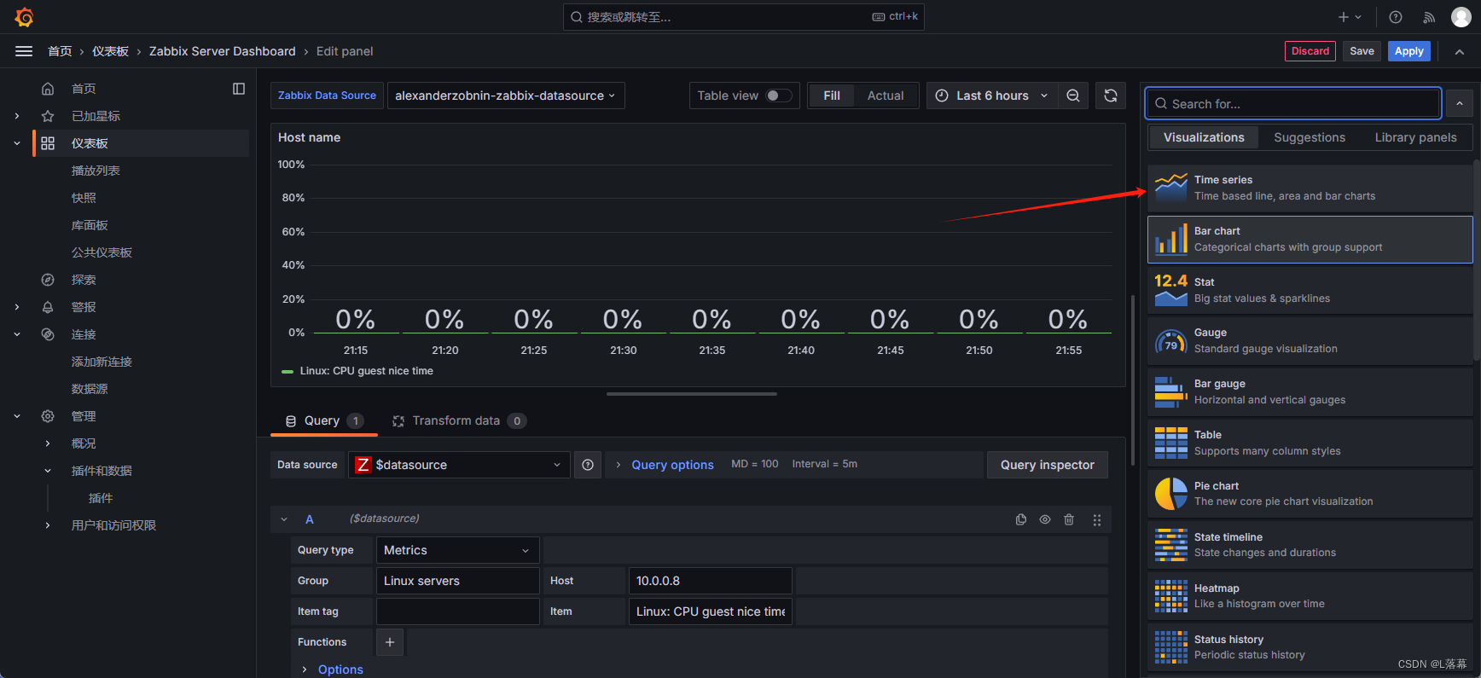
Task: Open the $datasource selector dropdown
Action: click(x=459, y=465)
